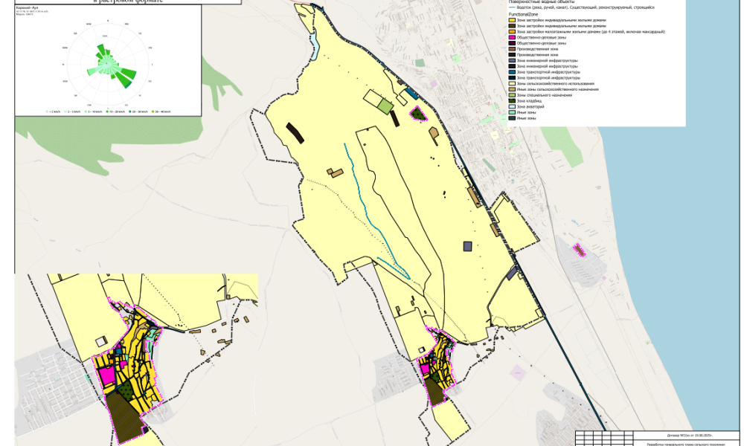Viewport: 744px width, 446px height.
Task: Select the bright pink Общественно-деловые зоны swatch
Action: [512, 38]
